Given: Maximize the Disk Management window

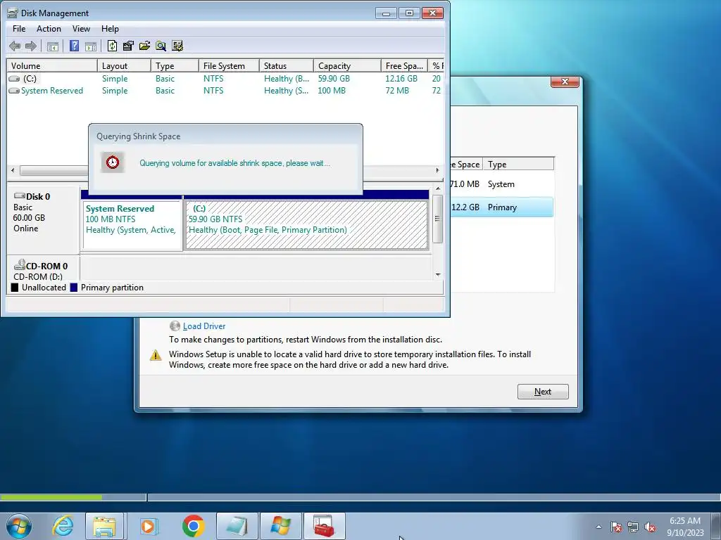Looking at the screenshot, I should pyautogui.click(x=409, y=13).
